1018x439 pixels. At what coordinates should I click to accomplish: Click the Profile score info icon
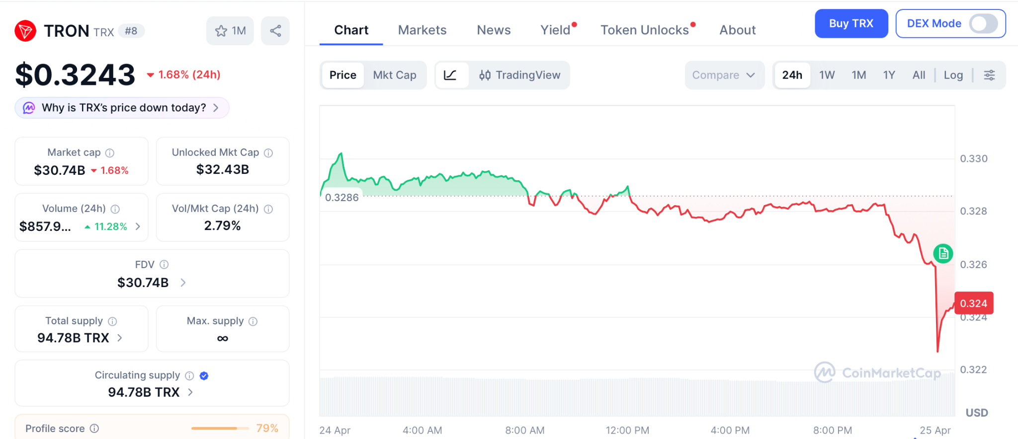pyautogui.click(x=94, y=429)
